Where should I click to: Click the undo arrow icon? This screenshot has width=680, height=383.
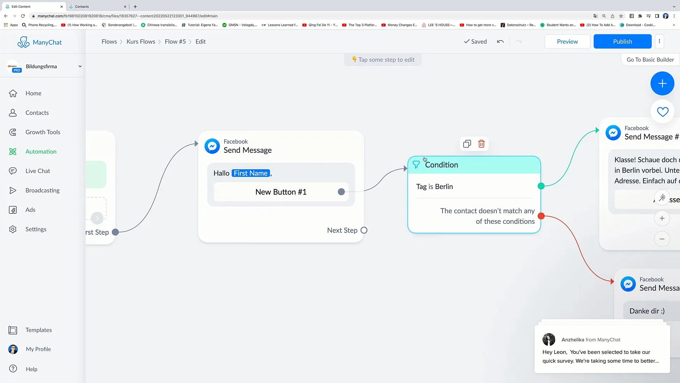pos(500,41)
